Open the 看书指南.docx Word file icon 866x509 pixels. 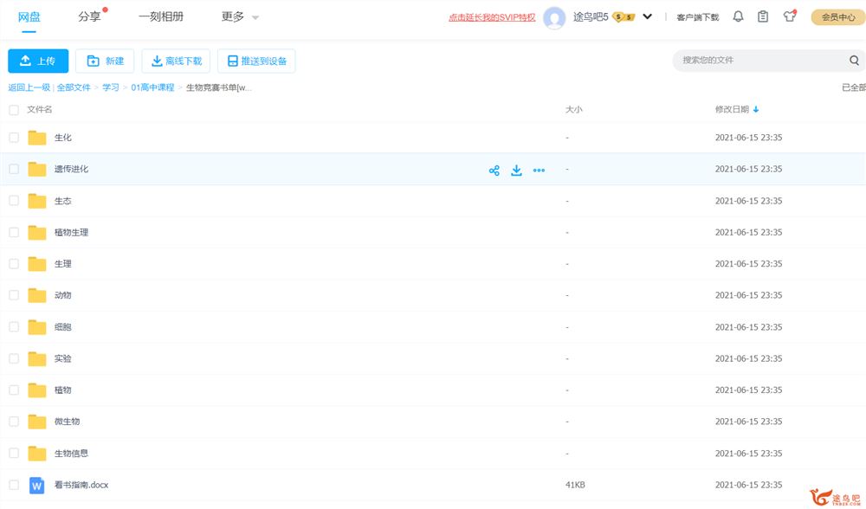tap(36, 485)
